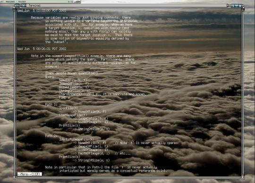Click the 'IdentifyImageFile(N)' line
The width and height of the screenshot is (255, 183).
[x=76, y=139]
